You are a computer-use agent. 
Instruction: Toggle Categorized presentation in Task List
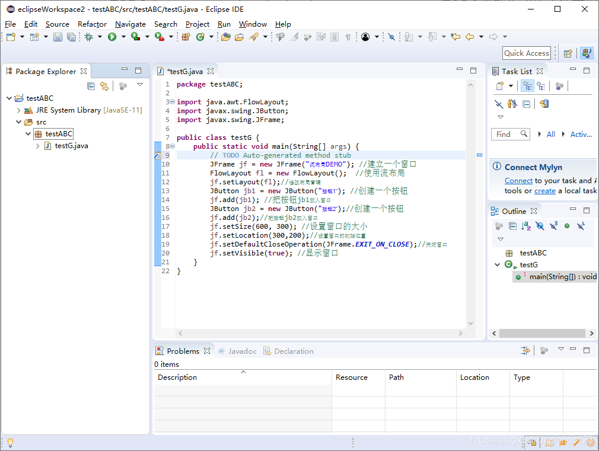click(x=527, y=85)
